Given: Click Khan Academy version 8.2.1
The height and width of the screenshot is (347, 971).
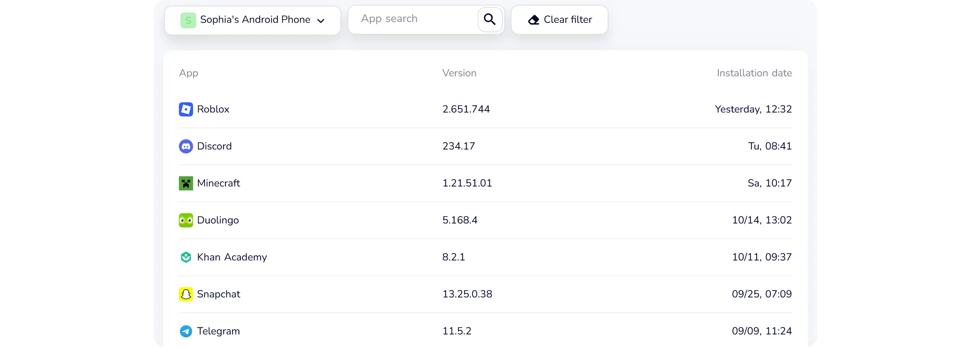Looking at the screenshot, I should 454,257.
